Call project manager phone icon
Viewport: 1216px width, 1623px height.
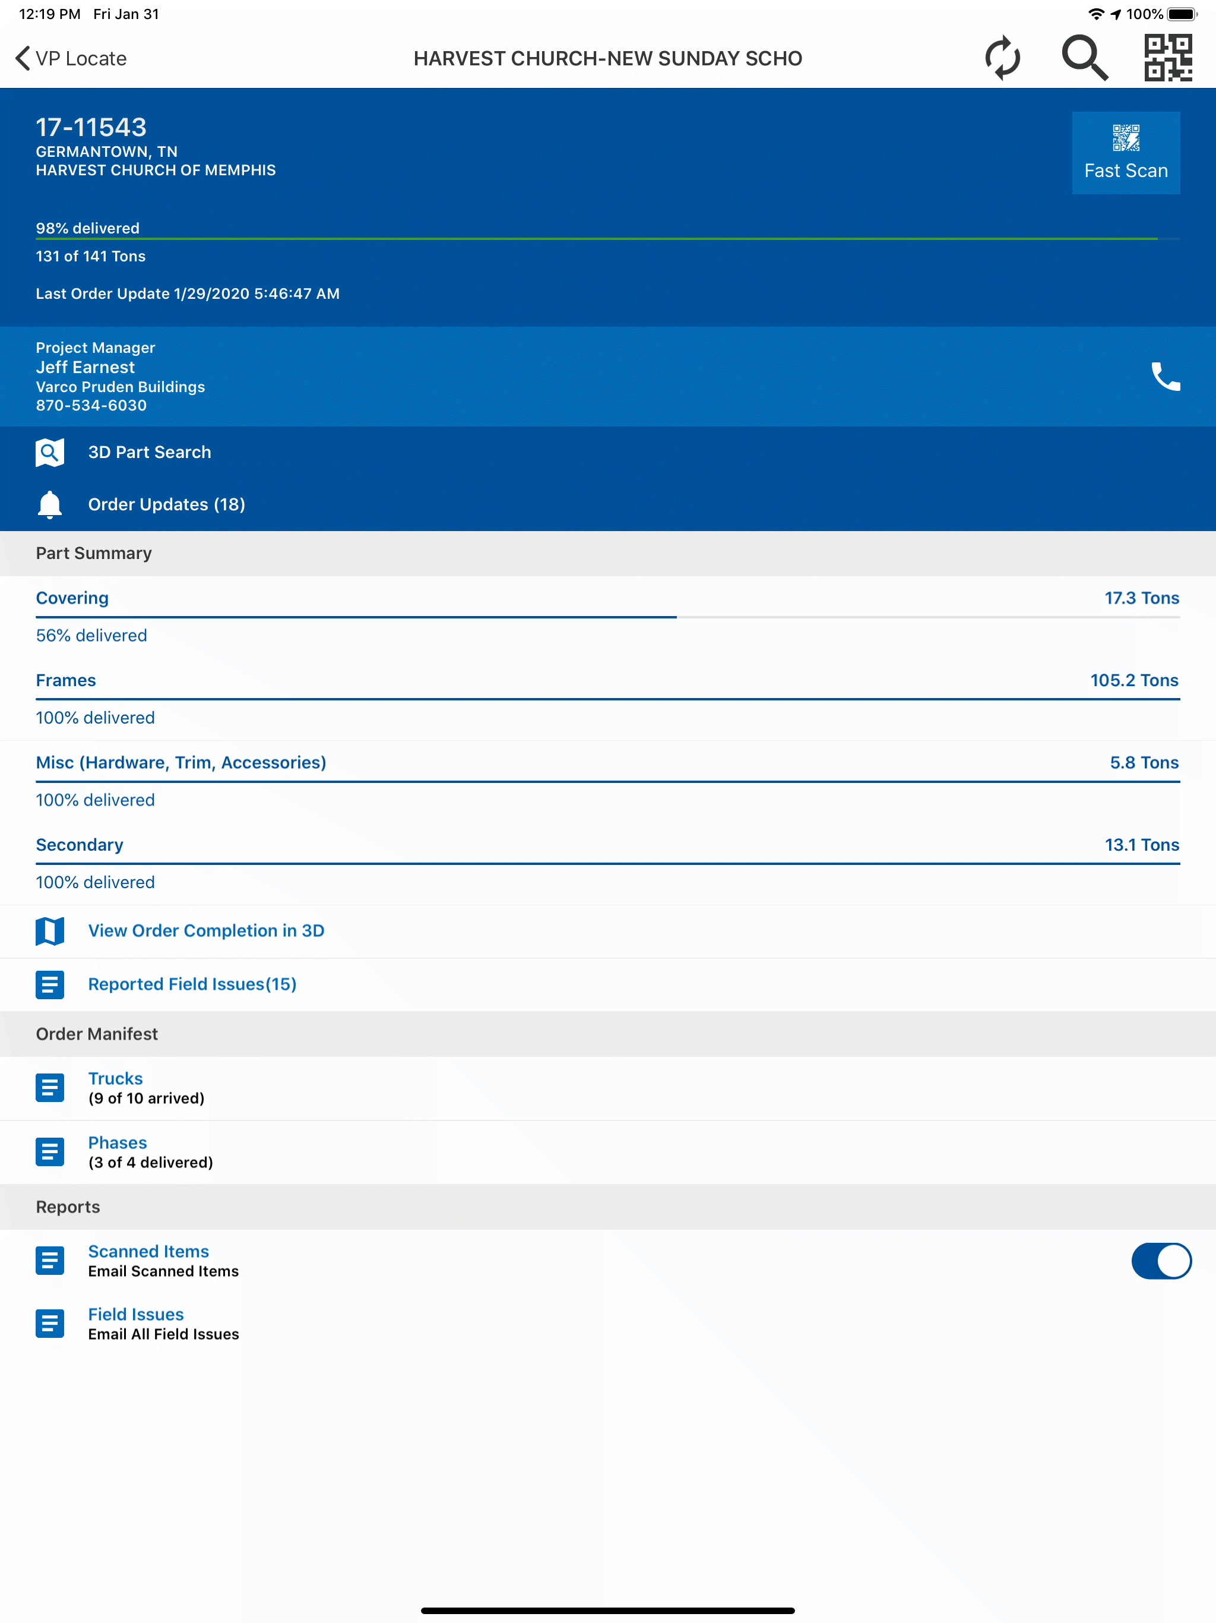coord(1166,377)
